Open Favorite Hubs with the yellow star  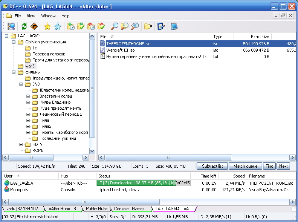click(47, 26)
